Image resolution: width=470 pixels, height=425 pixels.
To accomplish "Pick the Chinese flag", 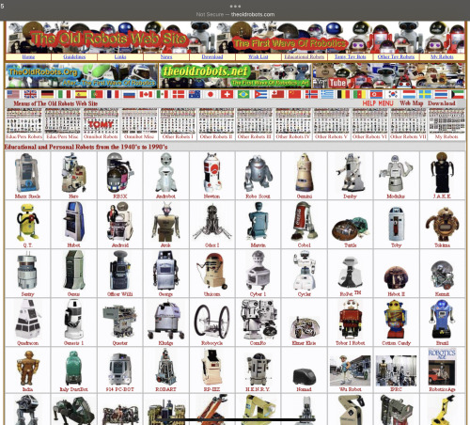I will point(294,94).
